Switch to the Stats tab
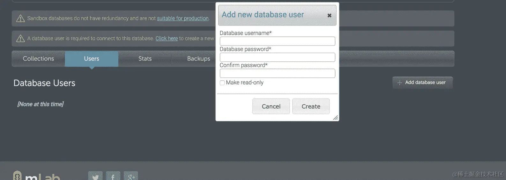This screenshot has height=180, width=506. pos(145,59)
